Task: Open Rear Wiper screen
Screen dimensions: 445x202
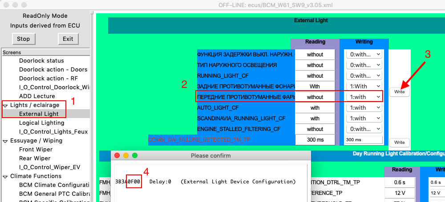Action: click(35, 158)
